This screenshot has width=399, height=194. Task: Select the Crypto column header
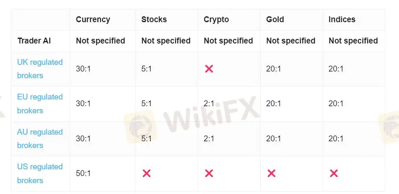coord(216,20)
